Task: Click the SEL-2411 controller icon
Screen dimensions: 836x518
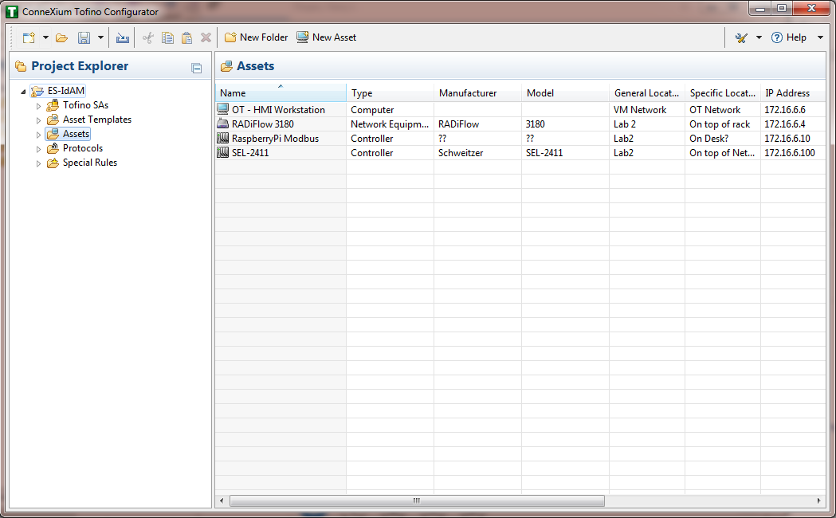Action: (222, 152)
